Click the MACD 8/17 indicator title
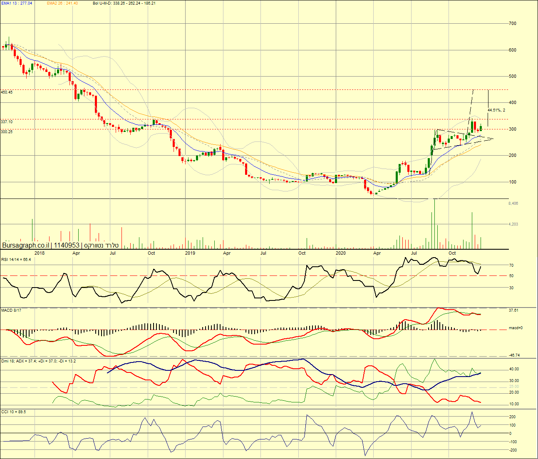The width and height of the screenshot is (538, 459). [x=11, y=310]
